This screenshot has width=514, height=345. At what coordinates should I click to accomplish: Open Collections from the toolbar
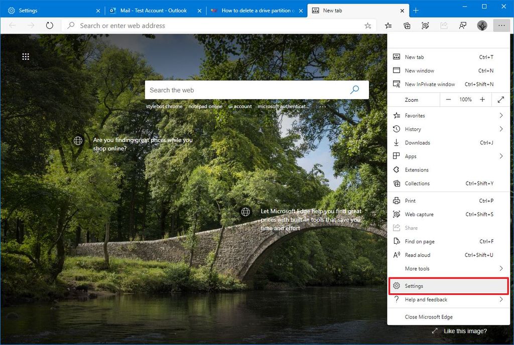tap(407, 25)
